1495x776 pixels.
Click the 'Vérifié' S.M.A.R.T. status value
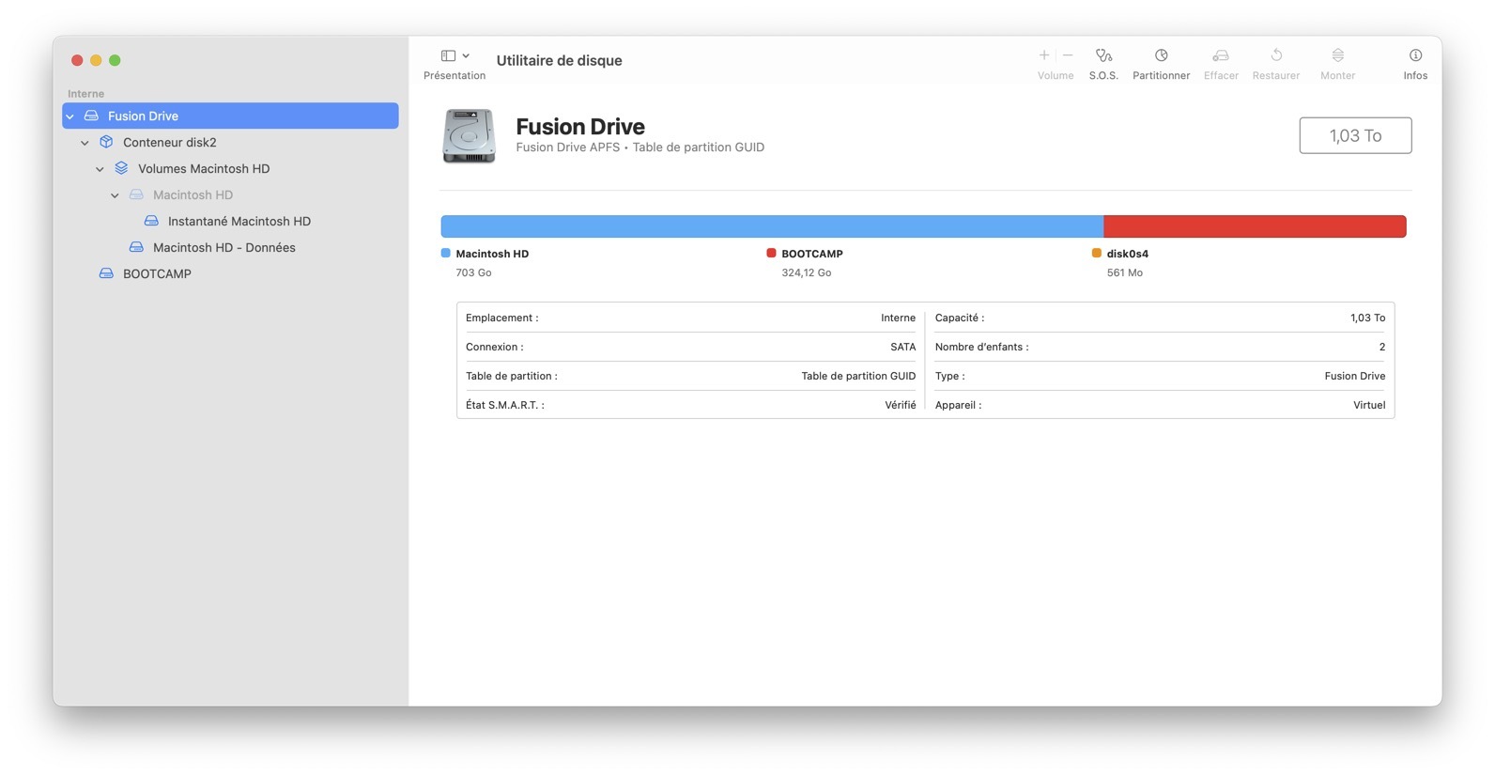[900, 405]
